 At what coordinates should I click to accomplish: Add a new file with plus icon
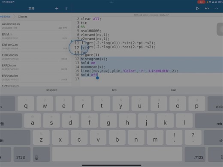(57, 9)
